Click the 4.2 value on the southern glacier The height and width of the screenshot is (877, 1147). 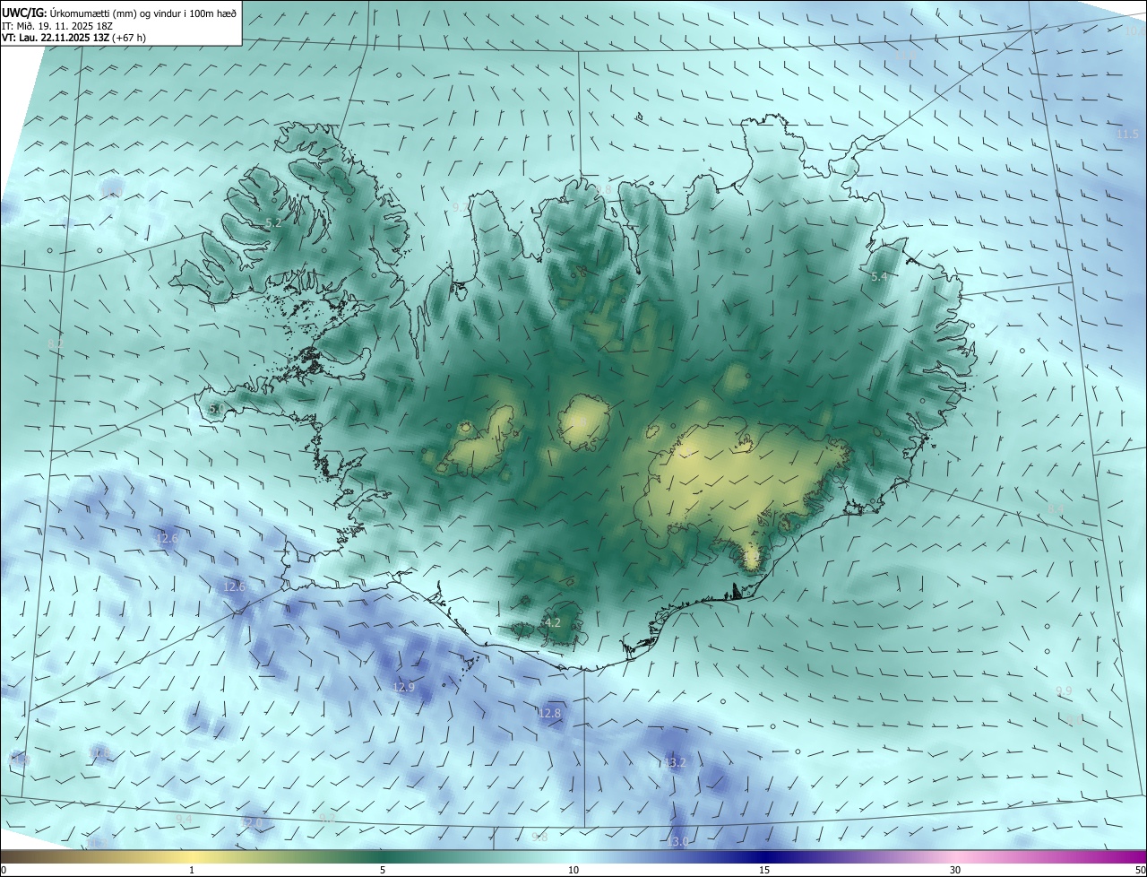[553, 622]
